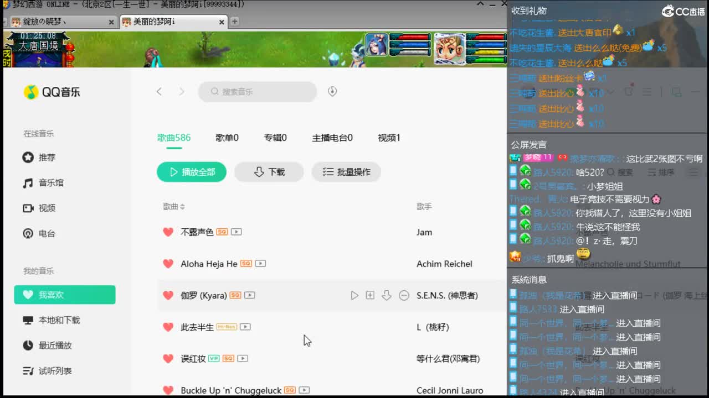Open the song Buckle Up 'n' Chuggeluck
The image size is (709, 398).
click(231, 390)
